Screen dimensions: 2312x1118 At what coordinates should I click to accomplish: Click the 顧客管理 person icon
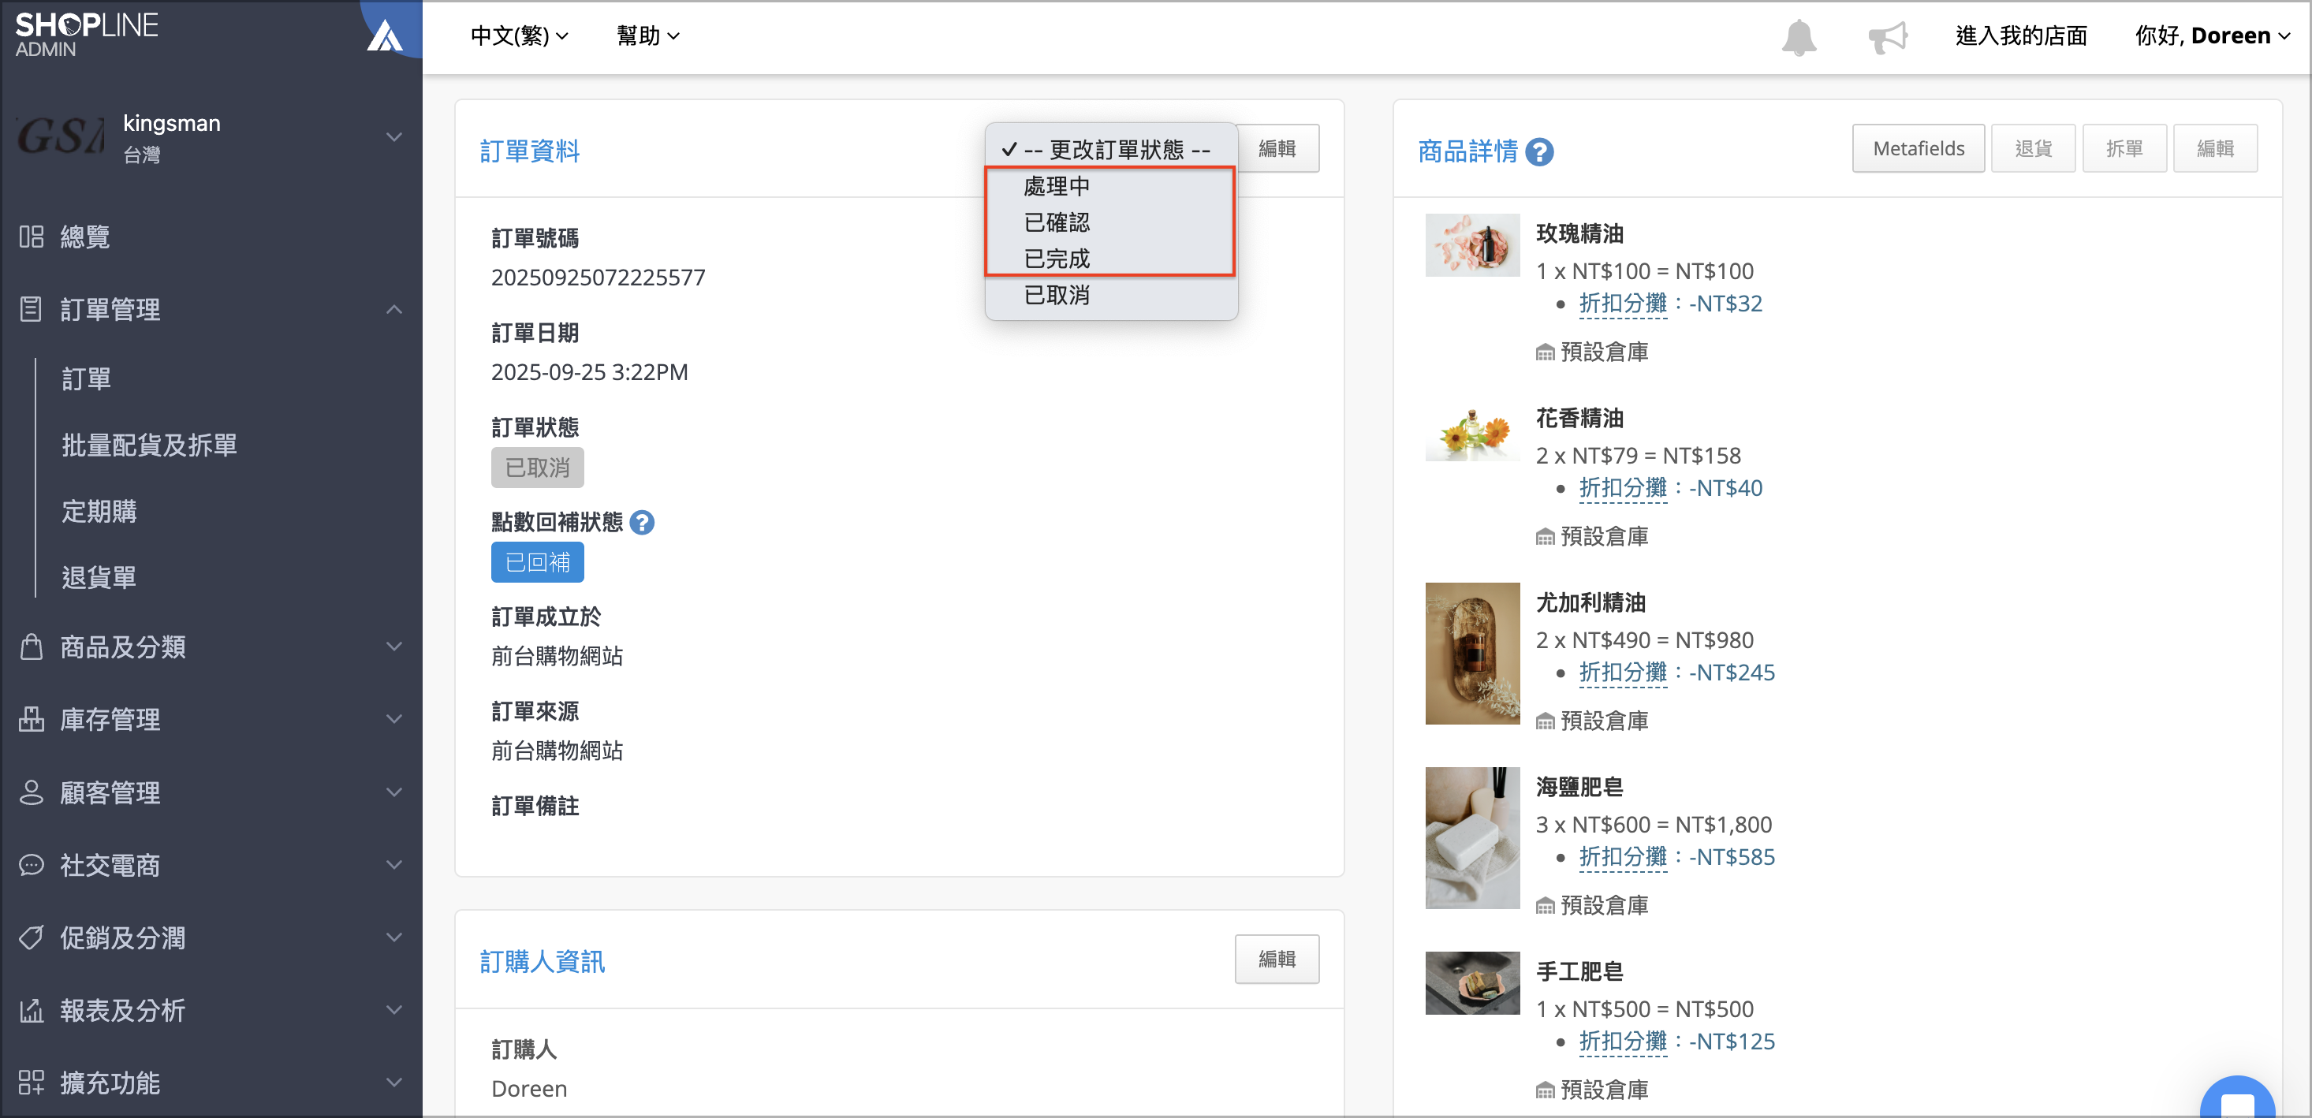tap(32, 792)
